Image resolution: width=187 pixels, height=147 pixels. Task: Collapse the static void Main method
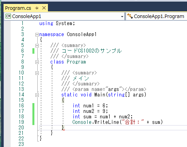point(37,95)
